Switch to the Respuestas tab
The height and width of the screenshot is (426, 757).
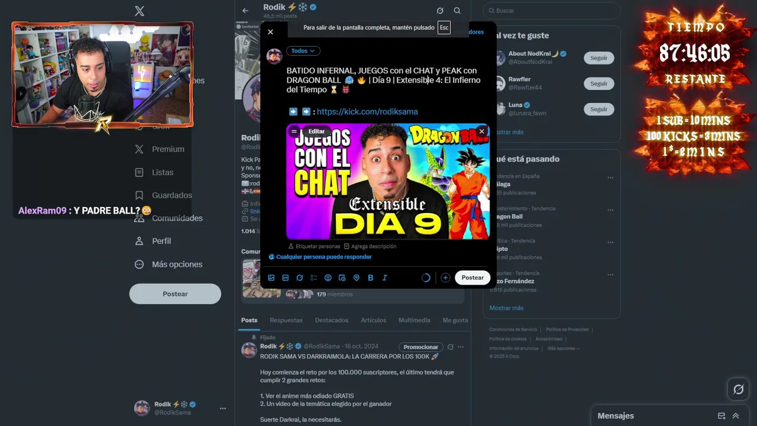pos(286,320)
